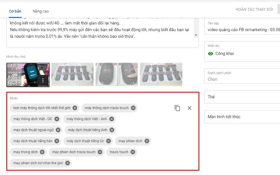
Task: Remove tag 'máy dịch thuật tiếng Úc'
Action: tap(108, 141)
